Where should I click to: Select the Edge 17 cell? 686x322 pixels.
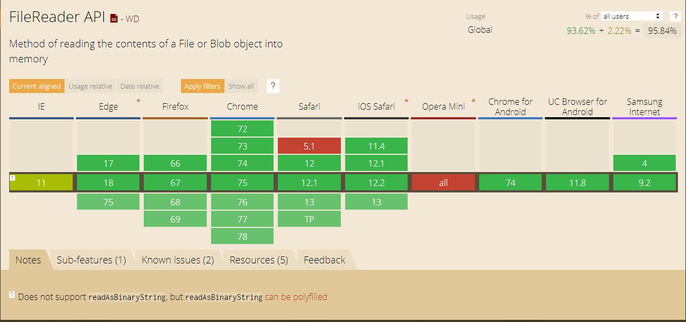click(x=108, y=163)
